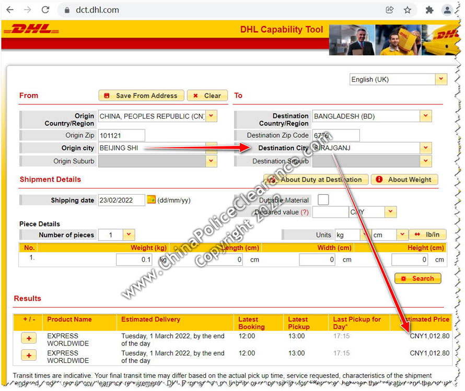Switch units with the lb/in button
Screen dimensions: 465x391
coord(427,234)
